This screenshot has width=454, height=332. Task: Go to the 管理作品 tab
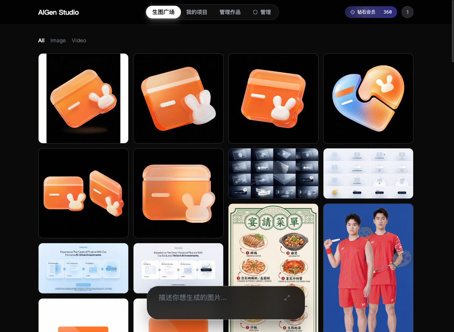click(230, 12)
